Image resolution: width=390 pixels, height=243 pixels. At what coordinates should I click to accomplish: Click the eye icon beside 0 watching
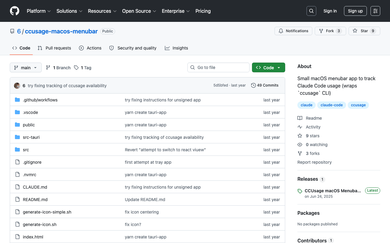[x=300, y=145]
